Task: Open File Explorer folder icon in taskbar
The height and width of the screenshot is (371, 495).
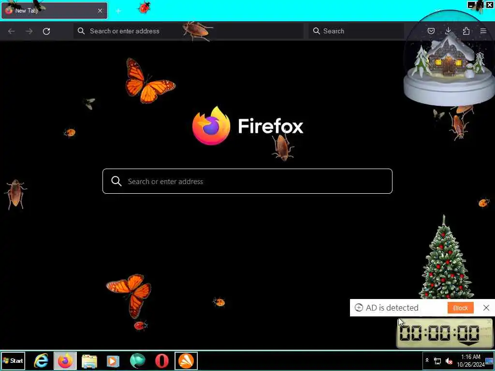Action: 89,361
